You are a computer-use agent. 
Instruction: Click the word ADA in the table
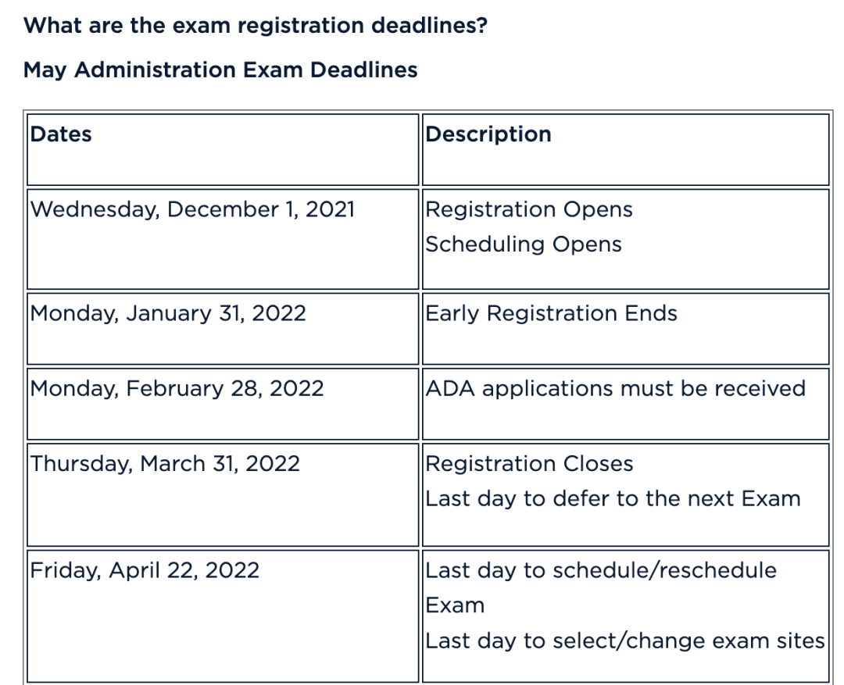pos(450,388)
